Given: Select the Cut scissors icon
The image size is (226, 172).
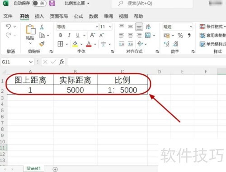Looking at the screenshot, I should [x=42, y=27].
